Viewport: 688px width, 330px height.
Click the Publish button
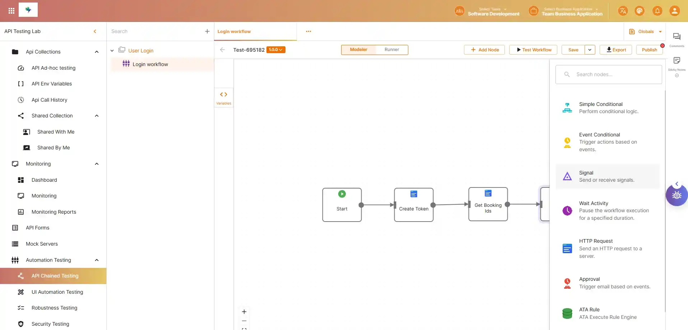(649, 50)
